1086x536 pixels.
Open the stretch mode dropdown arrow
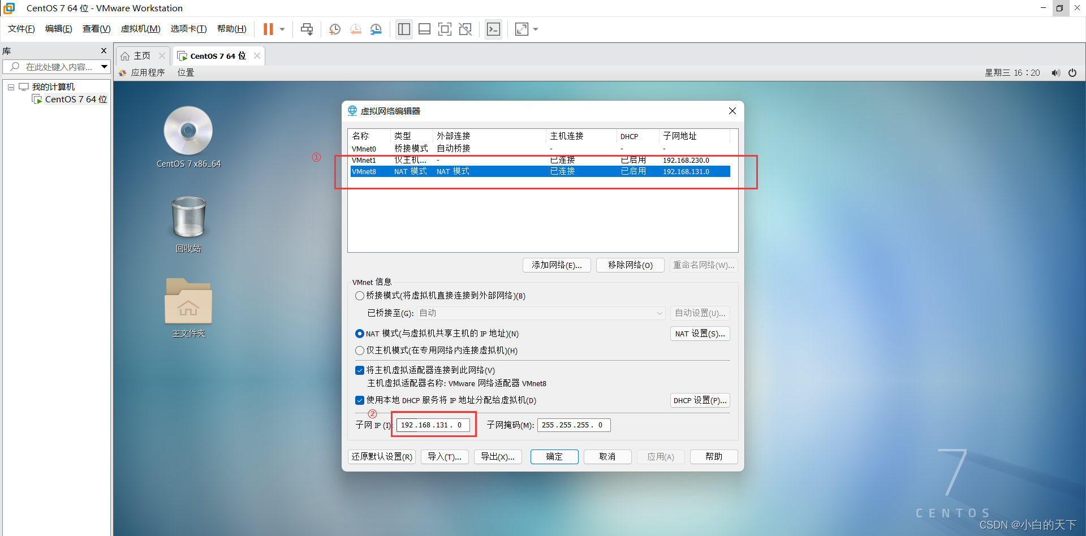pos(536,29)
